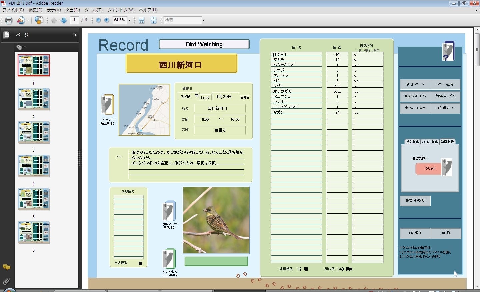This screenshot has height=292, width=480.
Task: Open the comments panel speech bubble icon
Action: pyautogui.click(x=6, y=267)
